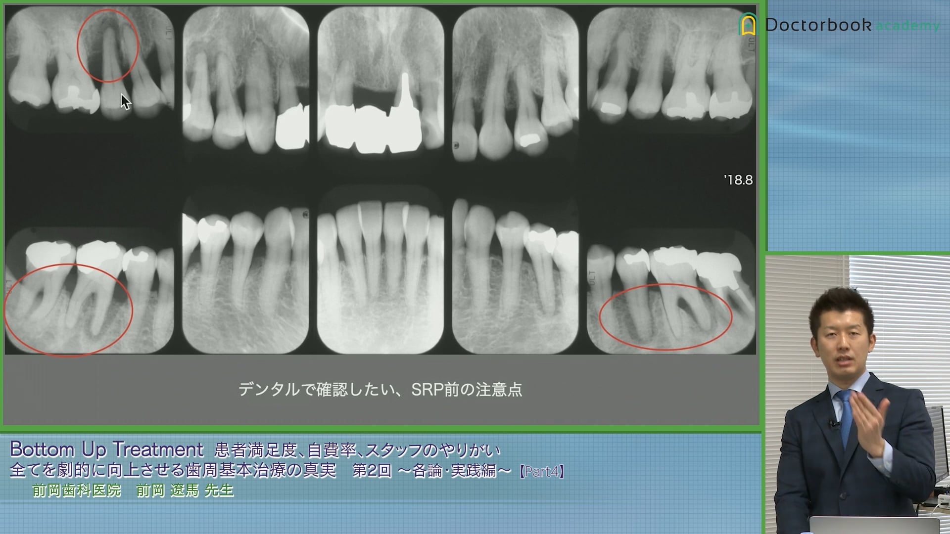This screenshot has width=950, height=534.
Task: Click the 前岡 遼馬 先生 presenter name
Action: pos(185,490)
